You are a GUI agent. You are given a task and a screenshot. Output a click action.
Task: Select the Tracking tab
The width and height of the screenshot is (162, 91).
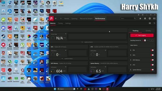pyautogui.click(x=135, y=31)
